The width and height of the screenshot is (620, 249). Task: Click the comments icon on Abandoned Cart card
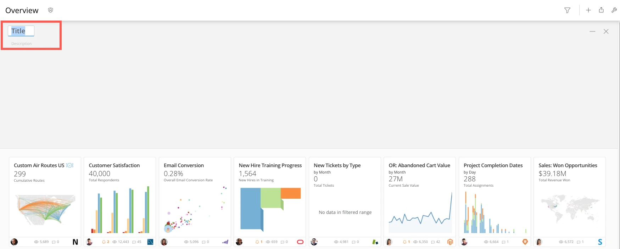click(x=433, y=242)
